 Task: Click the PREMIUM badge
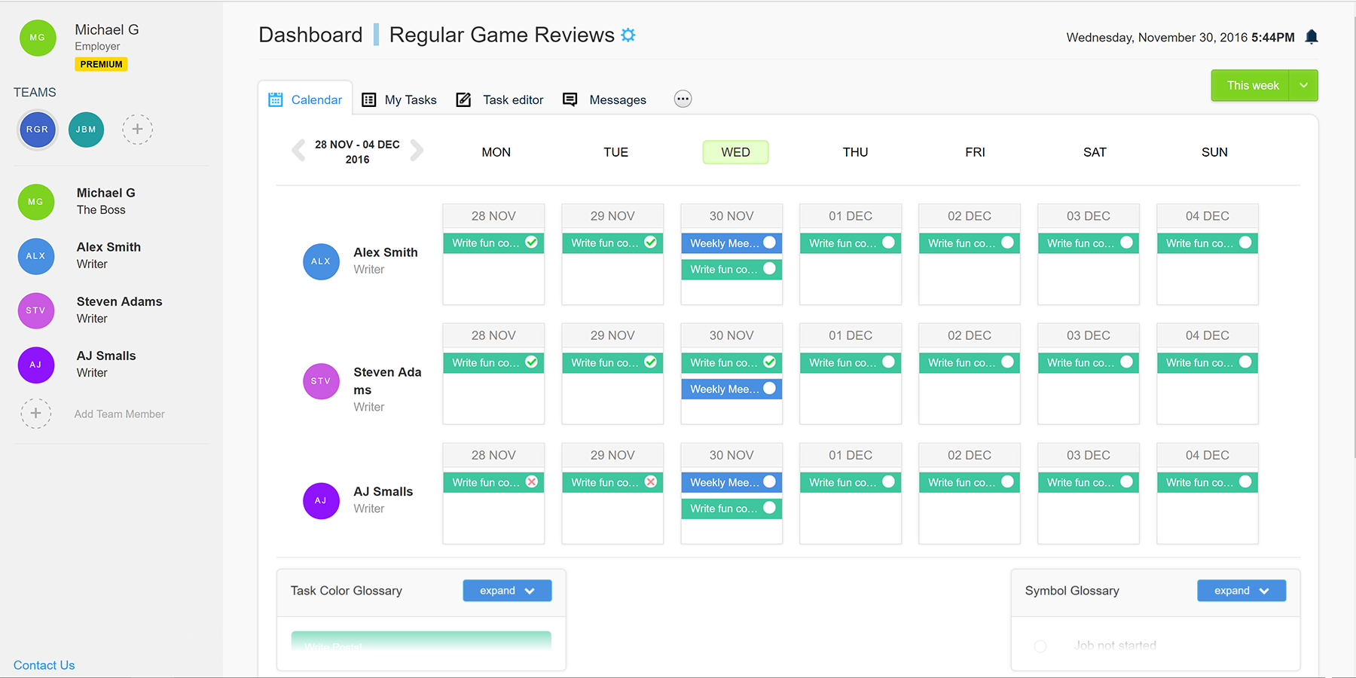coord(101,64)
